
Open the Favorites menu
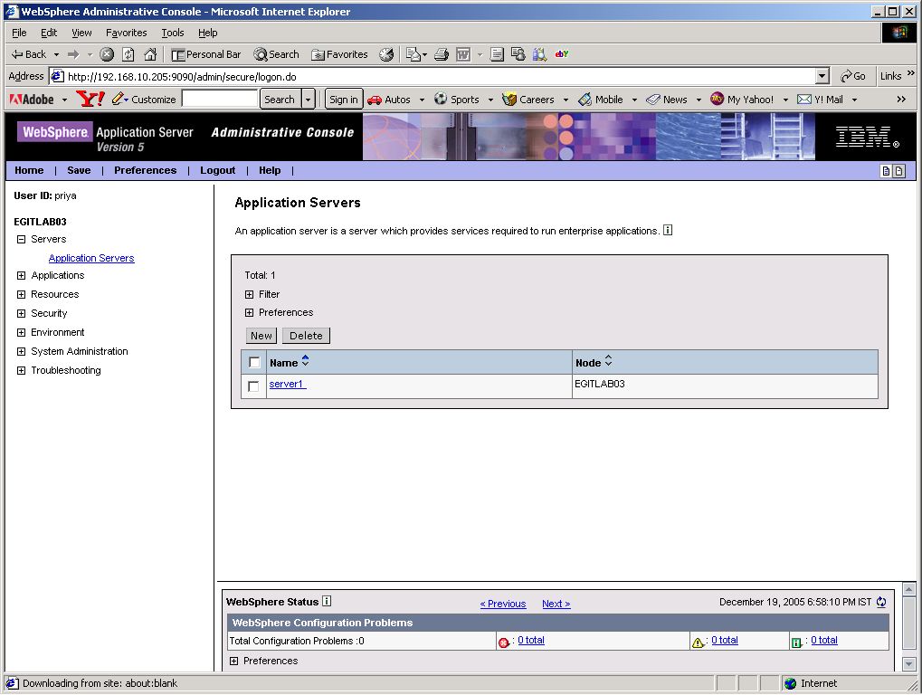127,33
